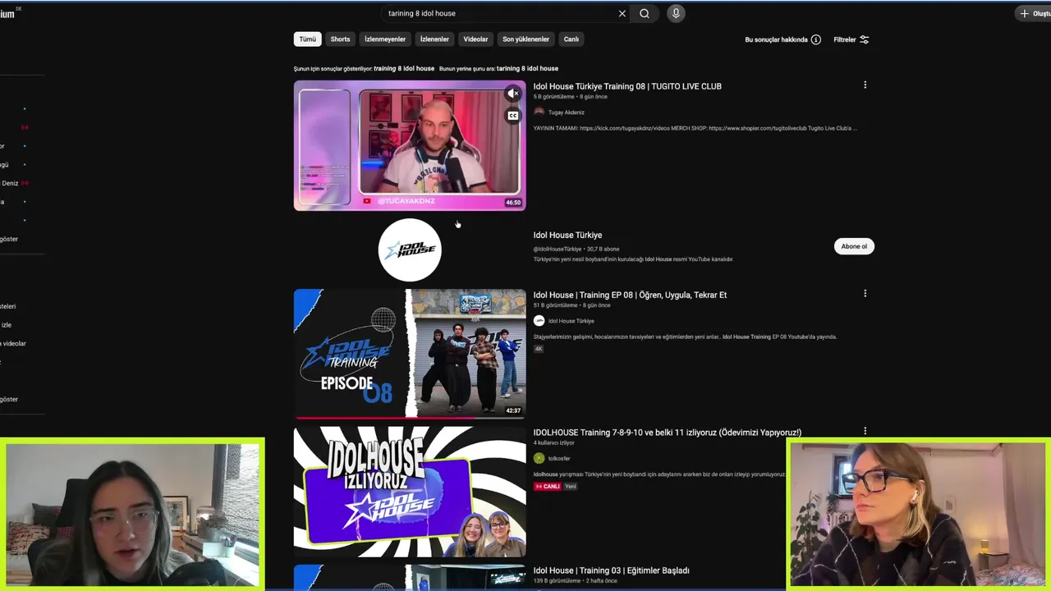This screenshot has height=591, width=1051.
Task: Open title 'IDOLHOUSE Training 7-8-9-10 ve belki 11 izliyoruz'
Action: (667, 433)
